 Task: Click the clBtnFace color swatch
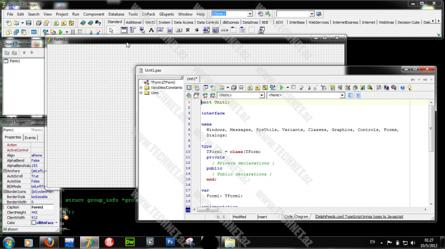coord(33,222)
